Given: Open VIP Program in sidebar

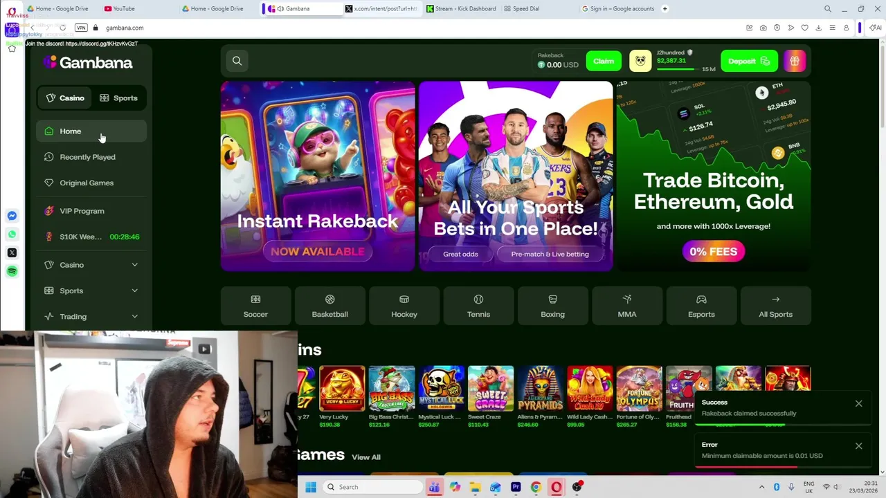Looking at the screenshot, I should click(91, 211).
